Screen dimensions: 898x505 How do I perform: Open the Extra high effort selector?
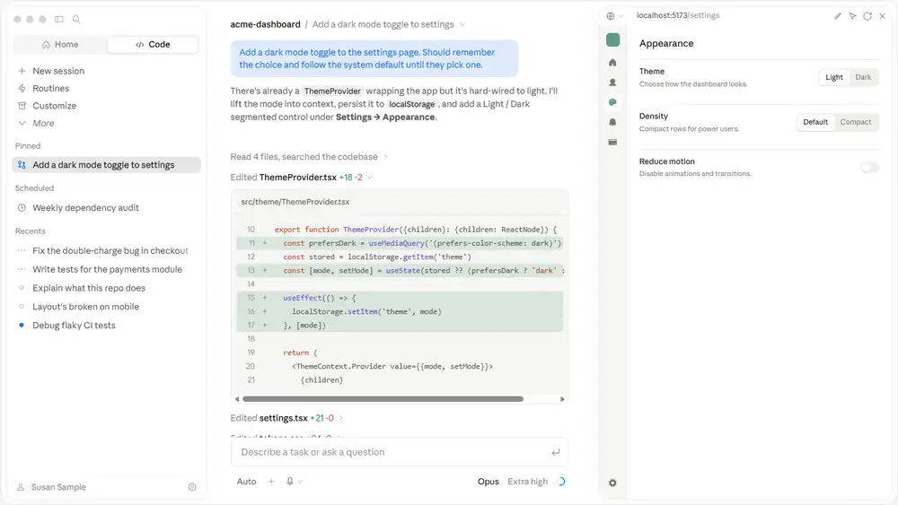[x=527, y=482]
